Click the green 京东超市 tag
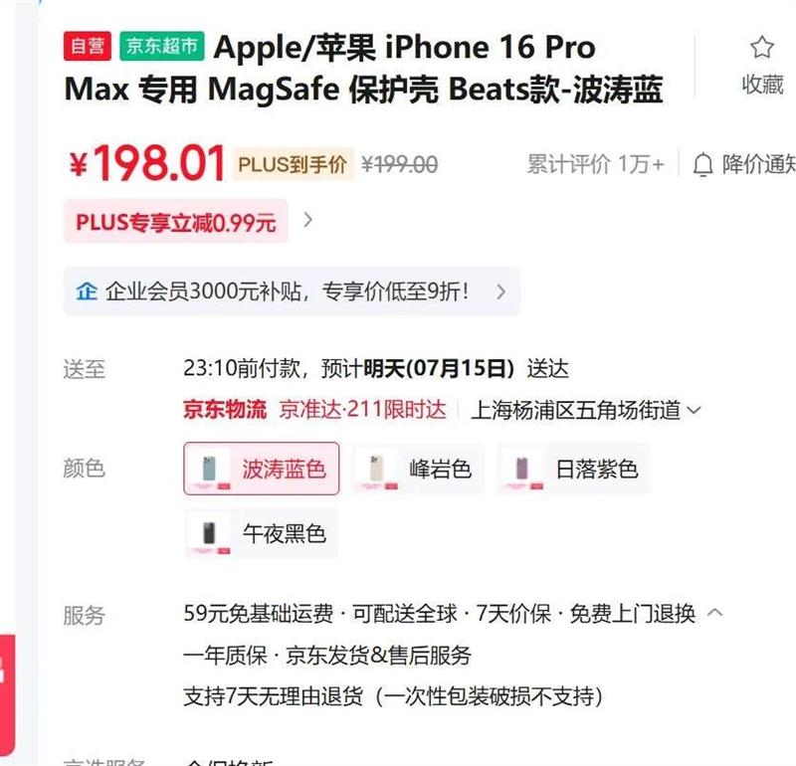The height and width of the screenshot is (766, 796). 162,46
